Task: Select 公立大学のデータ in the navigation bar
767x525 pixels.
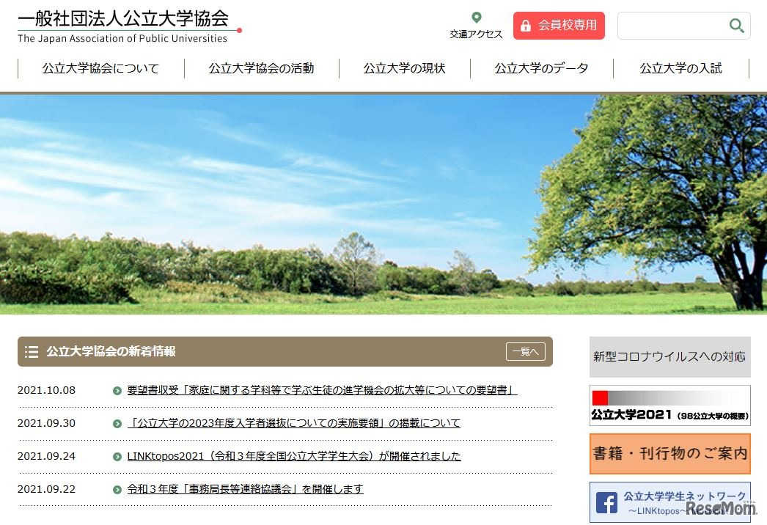Action: [540, 68]
